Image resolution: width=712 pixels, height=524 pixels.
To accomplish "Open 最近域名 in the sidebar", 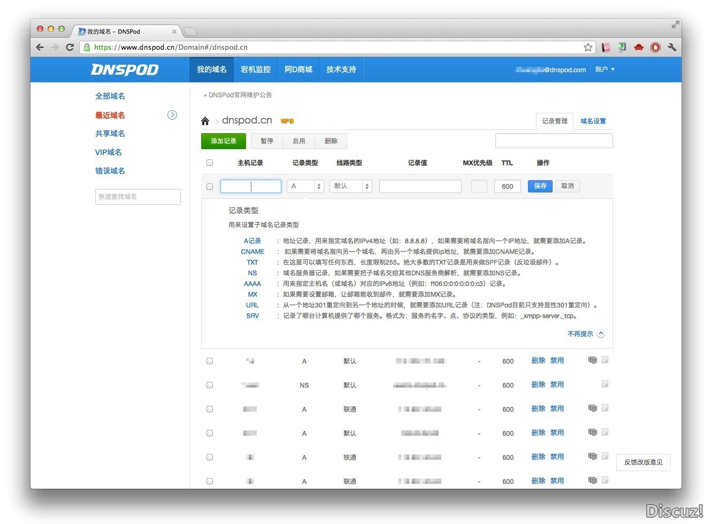I will (x=110, y=115).
